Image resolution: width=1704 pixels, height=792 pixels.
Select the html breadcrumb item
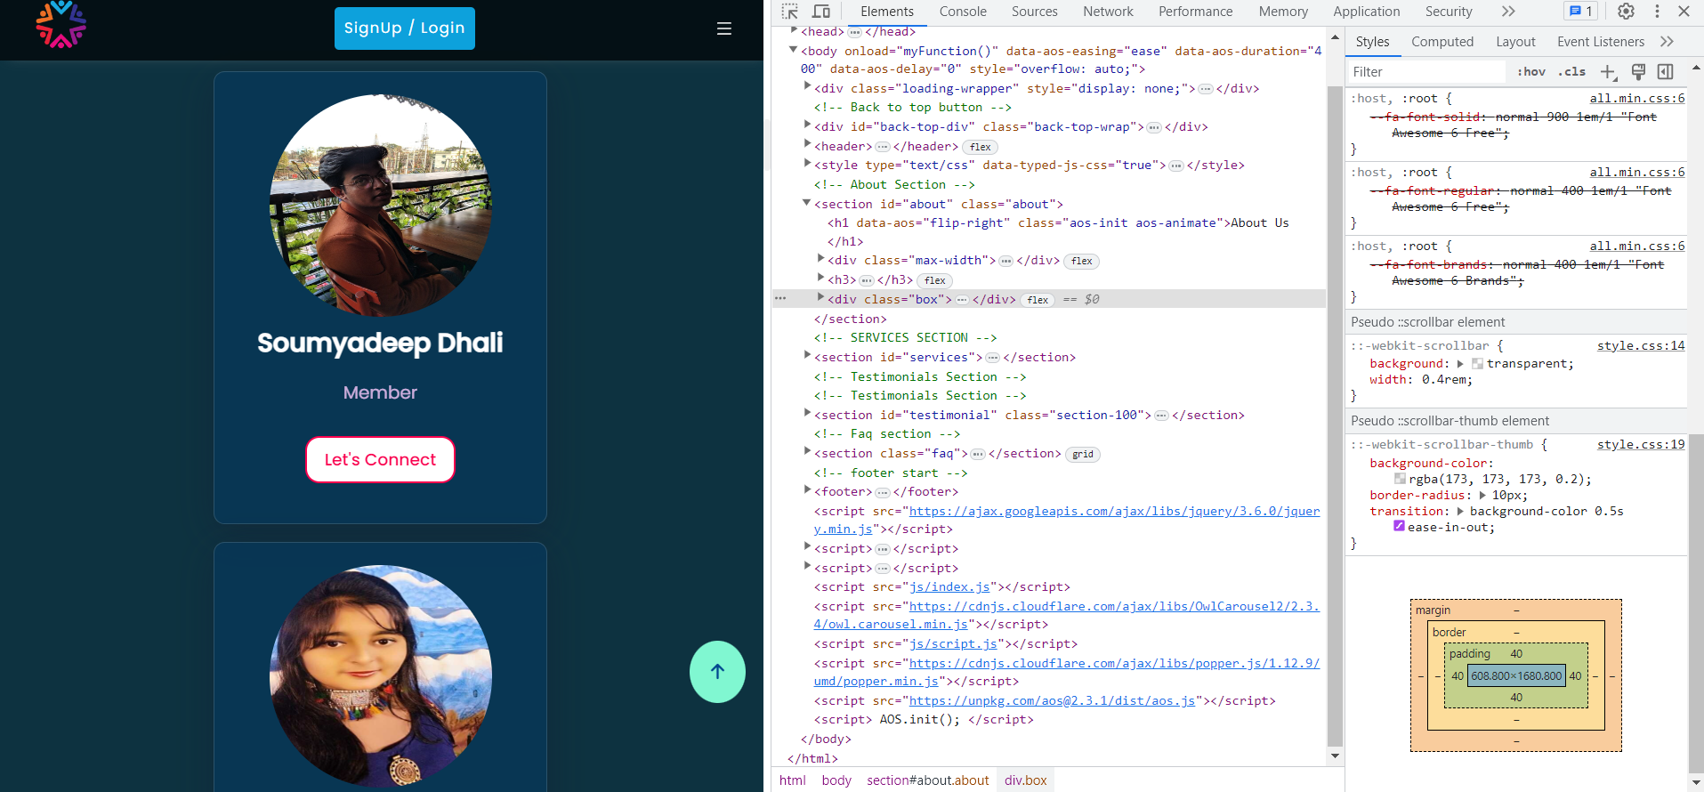click(x=793, y=780)
